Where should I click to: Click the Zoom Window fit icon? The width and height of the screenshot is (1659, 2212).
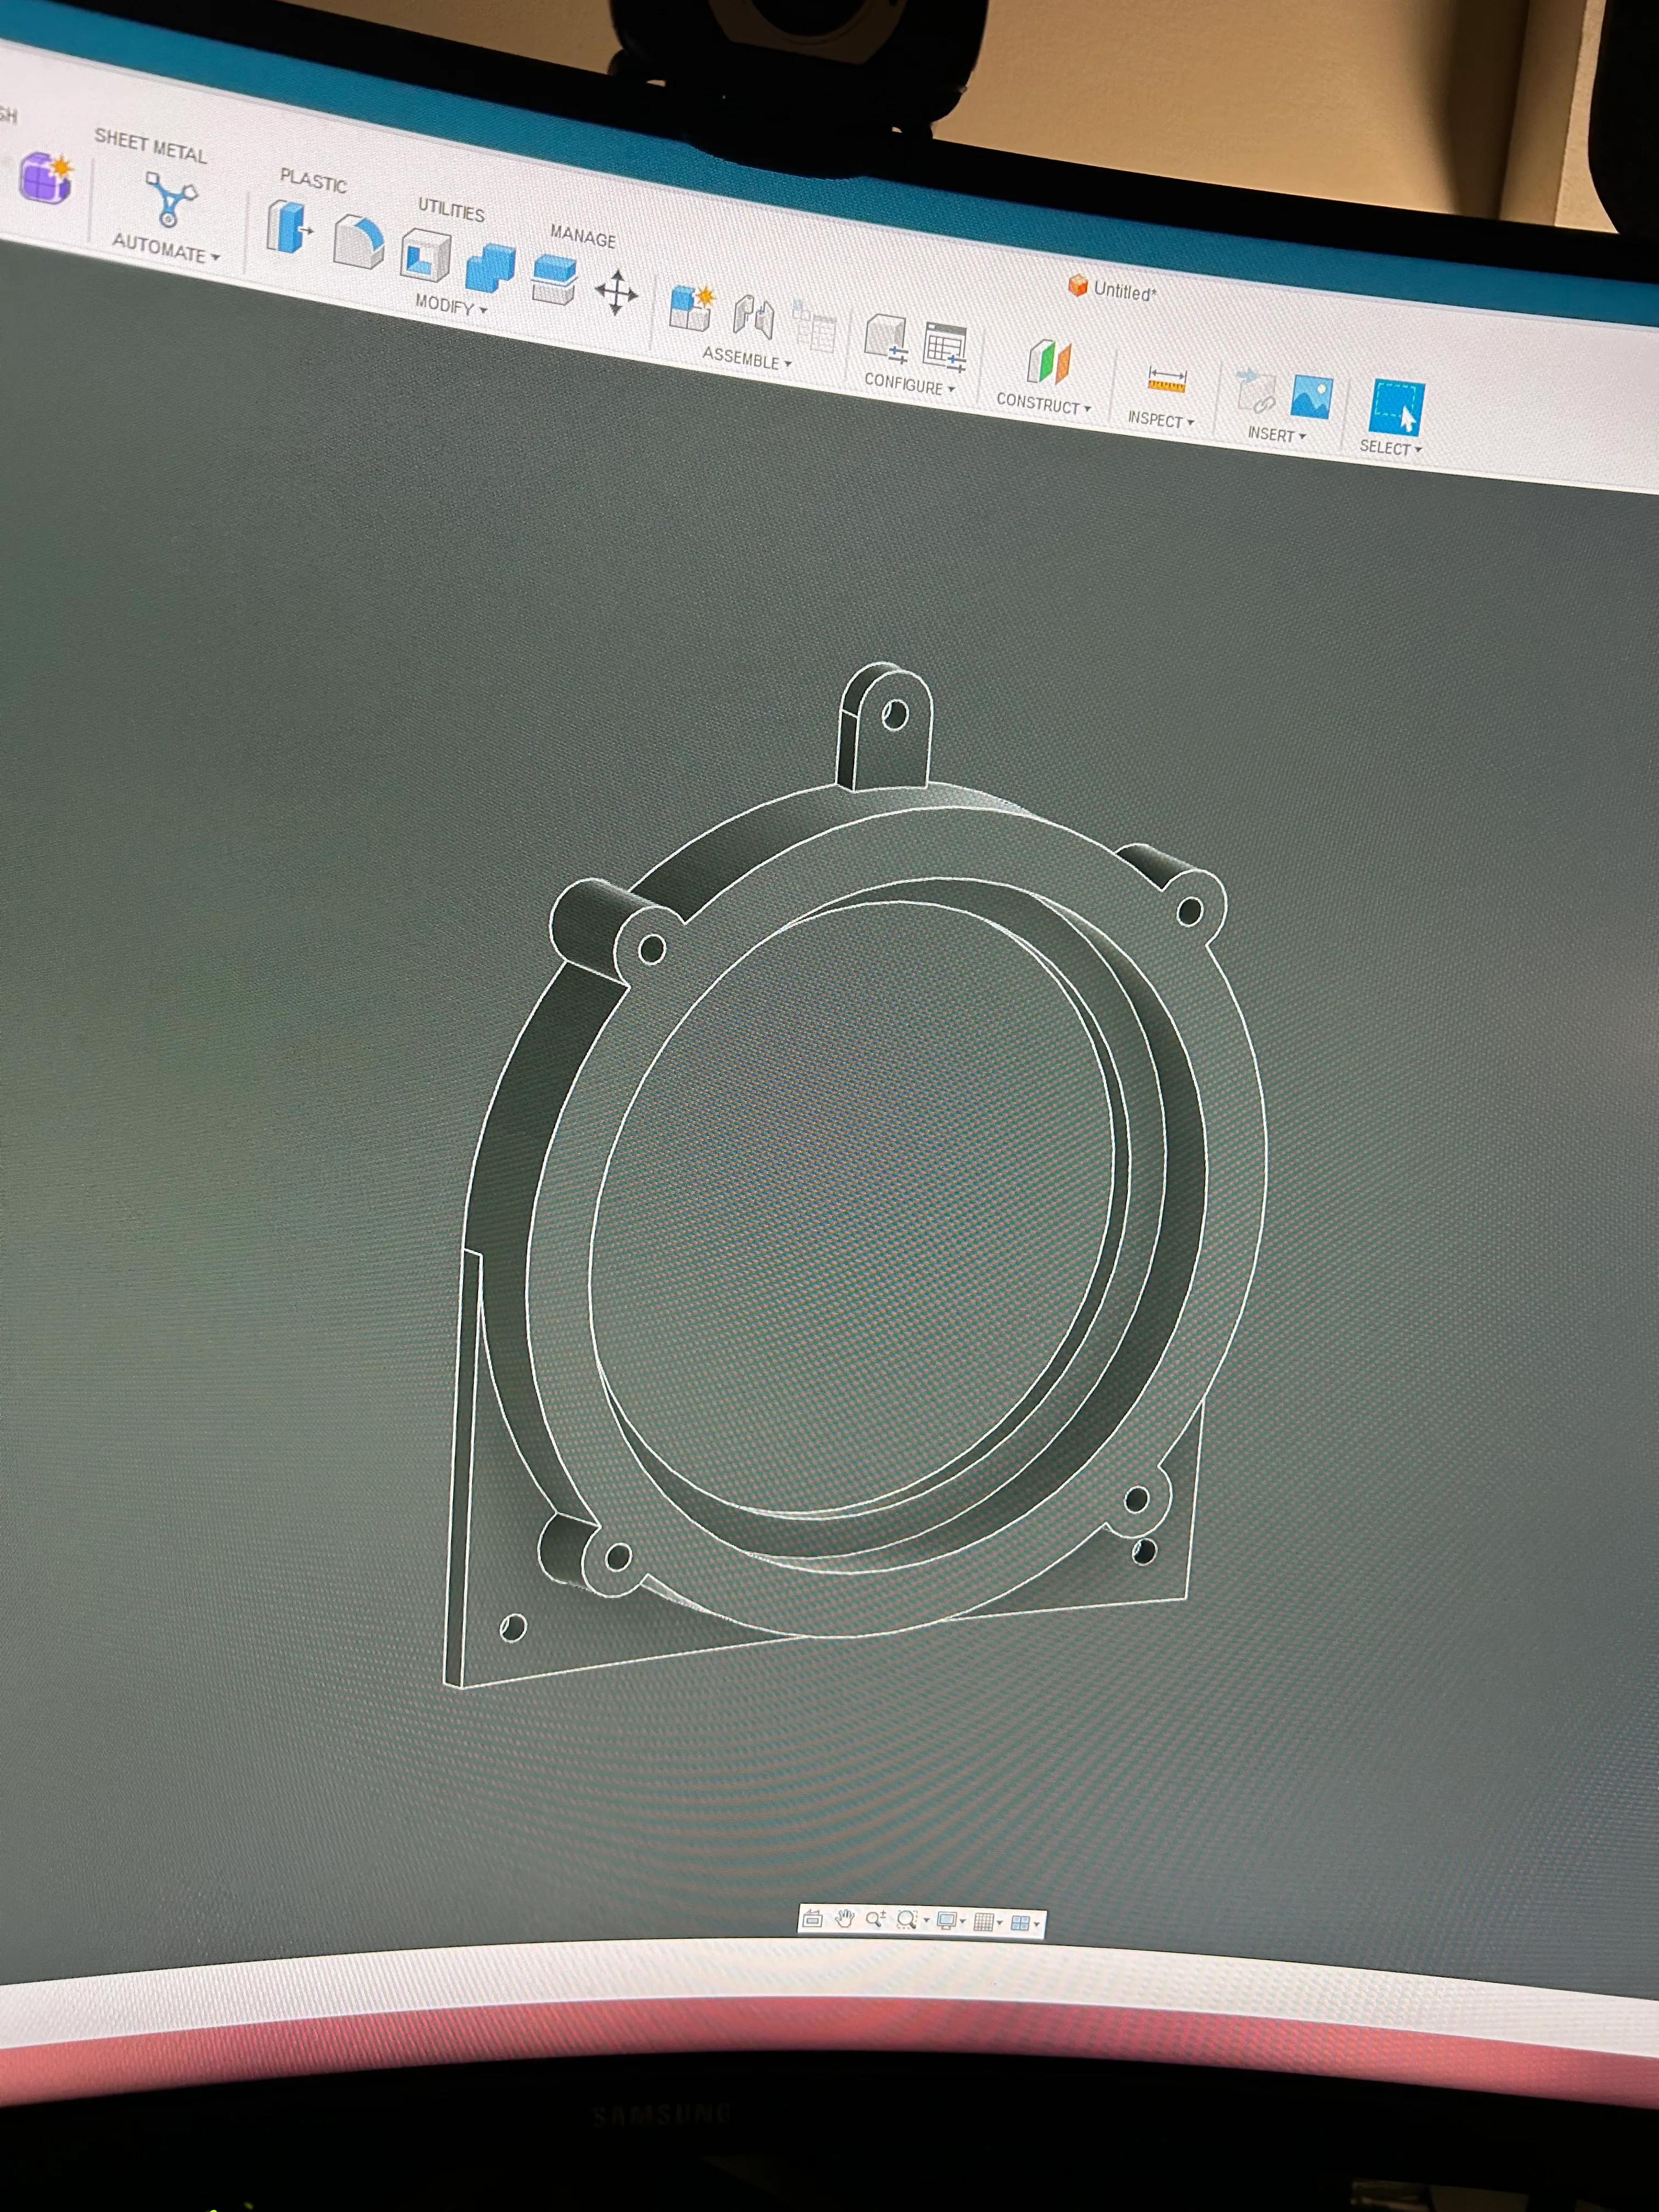click(x=907, y=1921)
